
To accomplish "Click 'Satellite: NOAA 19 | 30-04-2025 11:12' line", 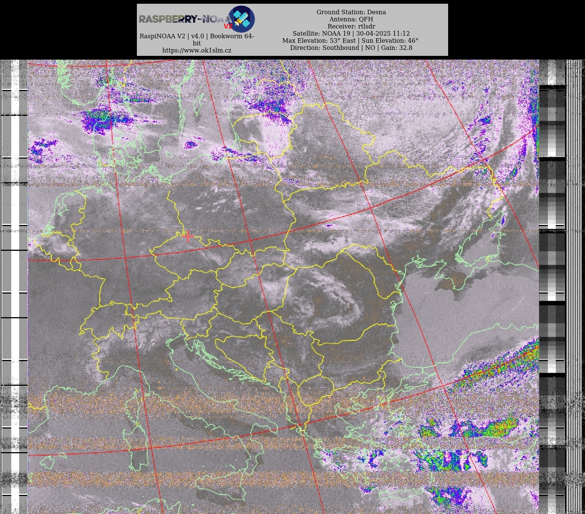I will click(x=351, y=33).
